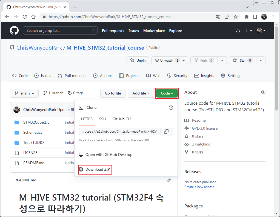Click the clone help question mark icon
The image size is (280, 217).
pos(171,108)
